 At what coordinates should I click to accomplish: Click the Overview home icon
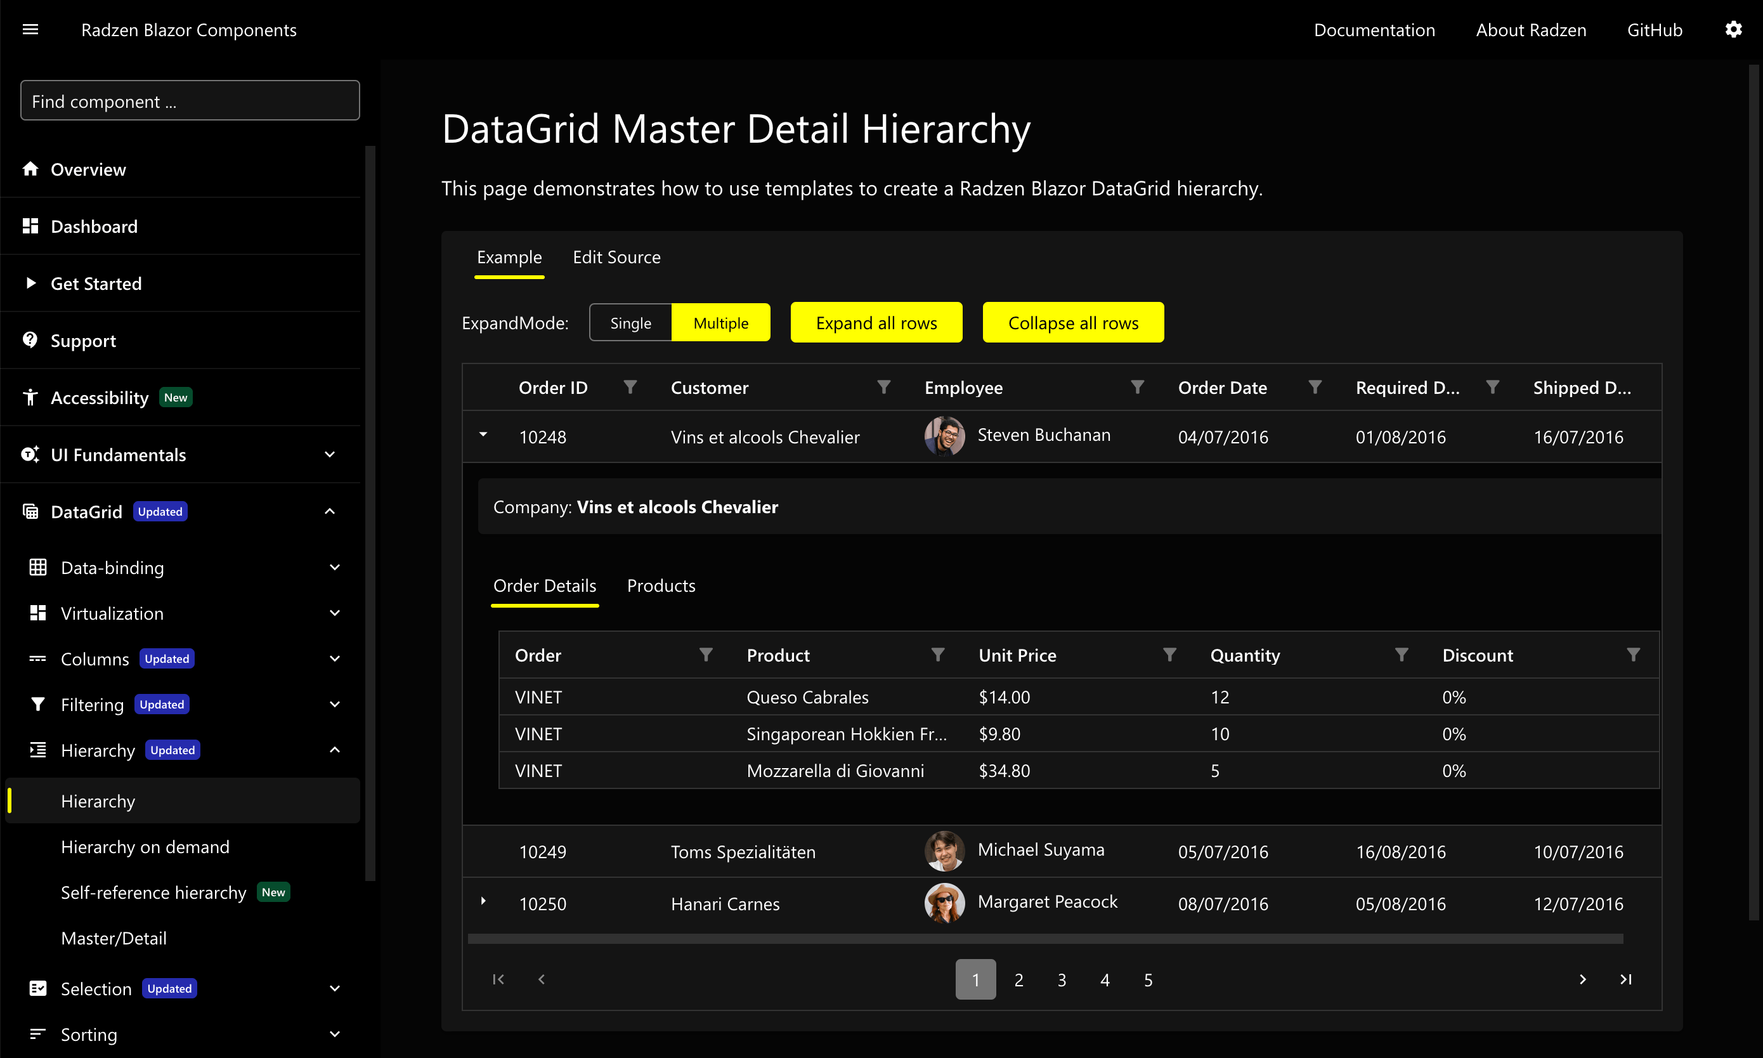point(30,169)
